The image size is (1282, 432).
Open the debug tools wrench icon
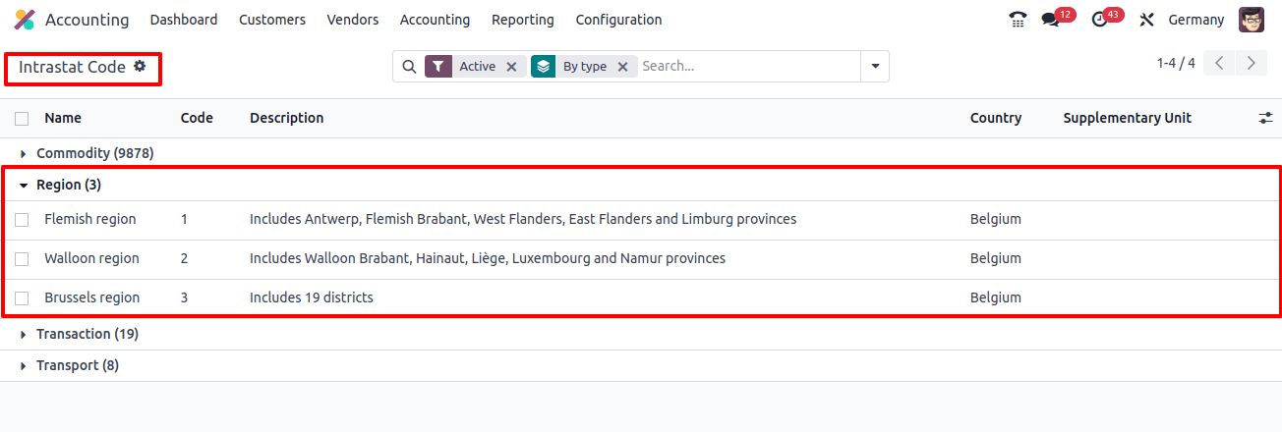click(x=1146, y=20)
